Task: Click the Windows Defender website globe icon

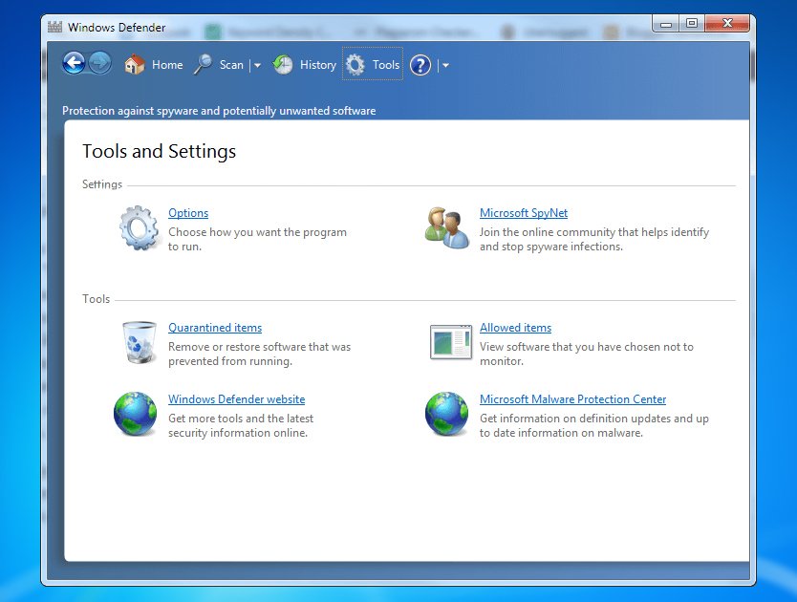Action: pyautogui.click(x=135, y=414)
